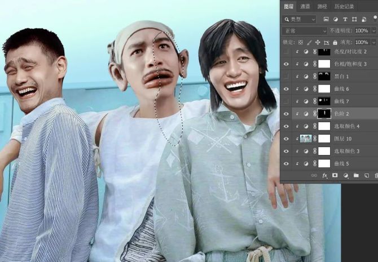Create a new group with folder icon
378x262 pixels.
(x=355, y=176)
